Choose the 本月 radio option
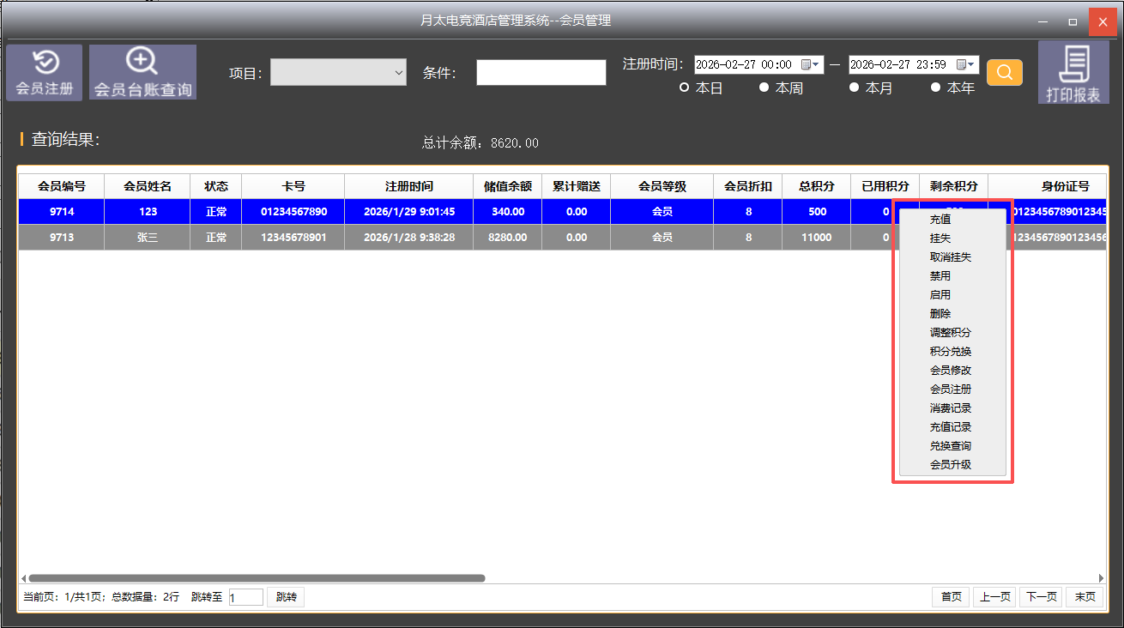The height and width of the screenshot is (628, 1124). coord(854,88)
